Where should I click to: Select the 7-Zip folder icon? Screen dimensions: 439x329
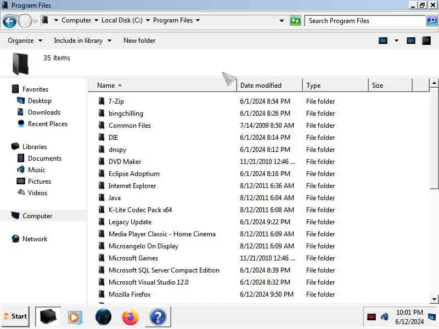[102, 101]
